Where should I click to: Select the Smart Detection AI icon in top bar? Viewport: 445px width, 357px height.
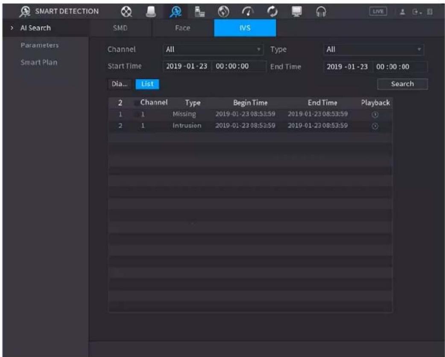click(x=176, y=12)
